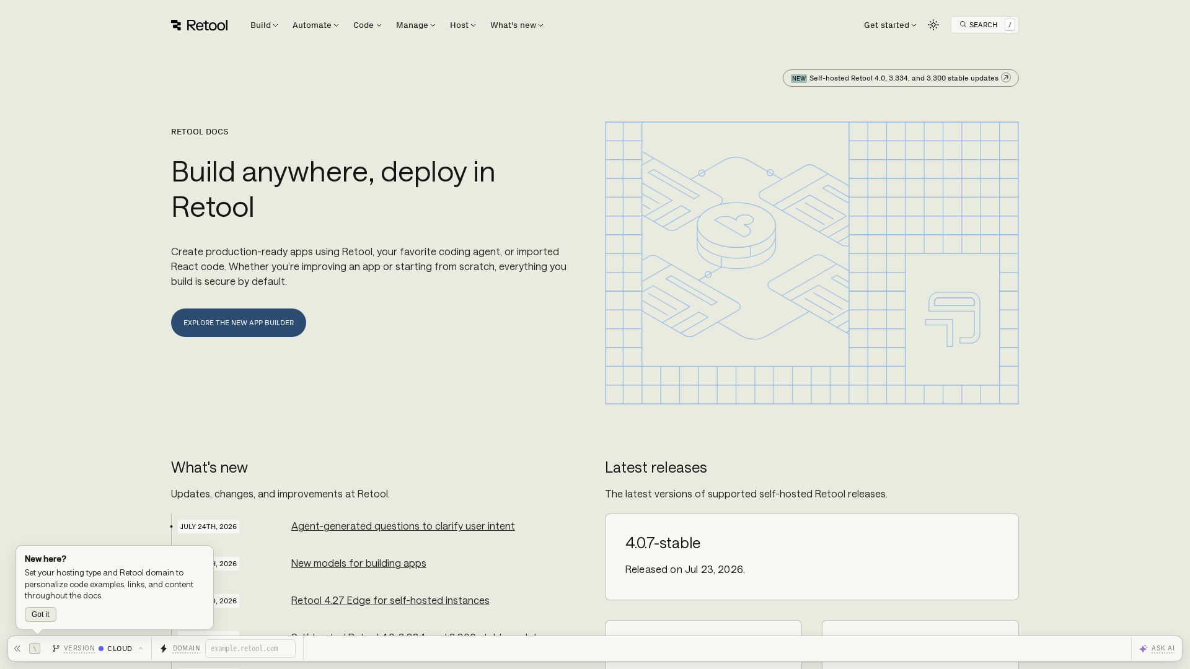Image resolution: width=1190 pixels, height=669 pixels.
Task: Open the Code dropdown menu
Action: click(x=367, y=25)
